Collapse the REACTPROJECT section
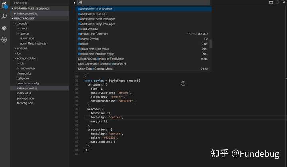287x167 pixels. tap(12, 18)
